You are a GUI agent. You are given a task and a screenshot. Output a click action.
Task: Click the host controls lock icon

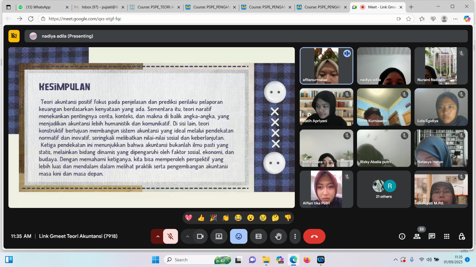click(461, 236)
